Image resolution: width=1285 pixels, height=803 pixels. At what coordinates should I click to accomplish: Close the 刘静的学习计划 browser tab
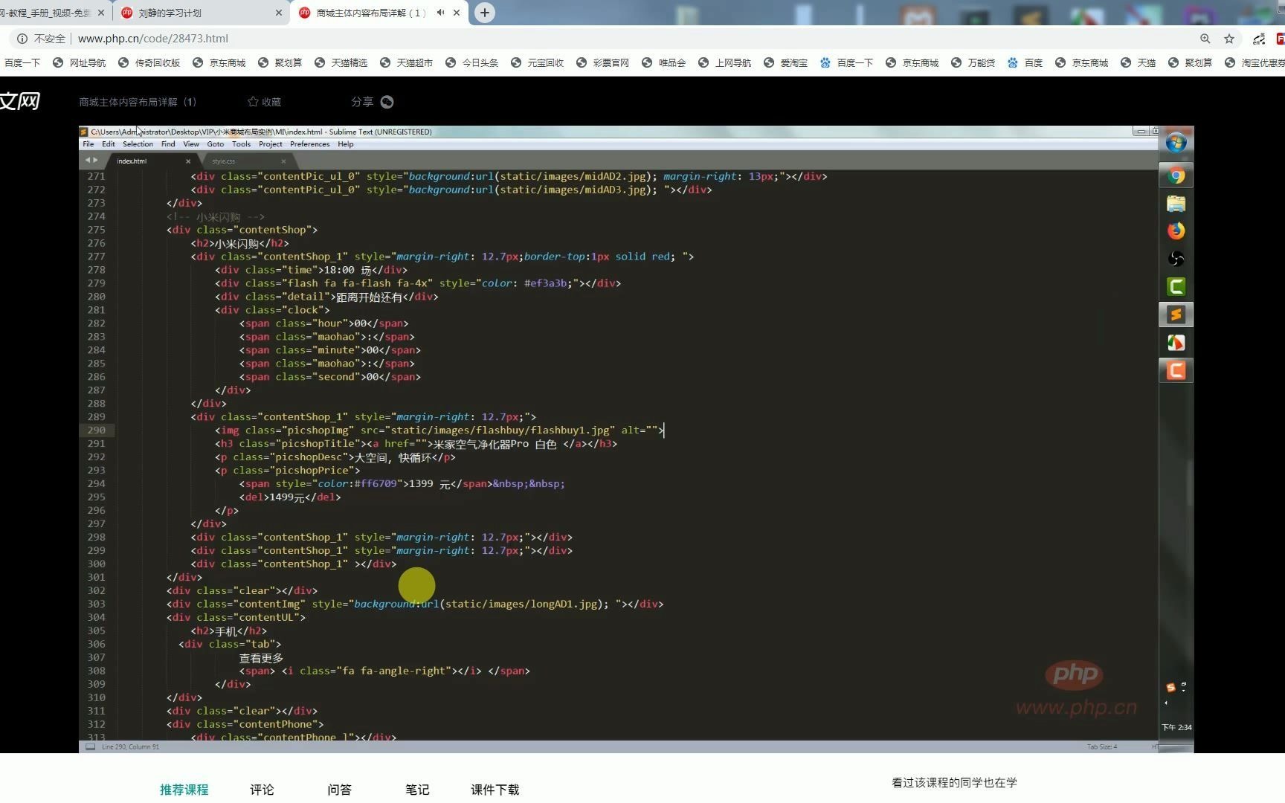(x=279, y=13)
